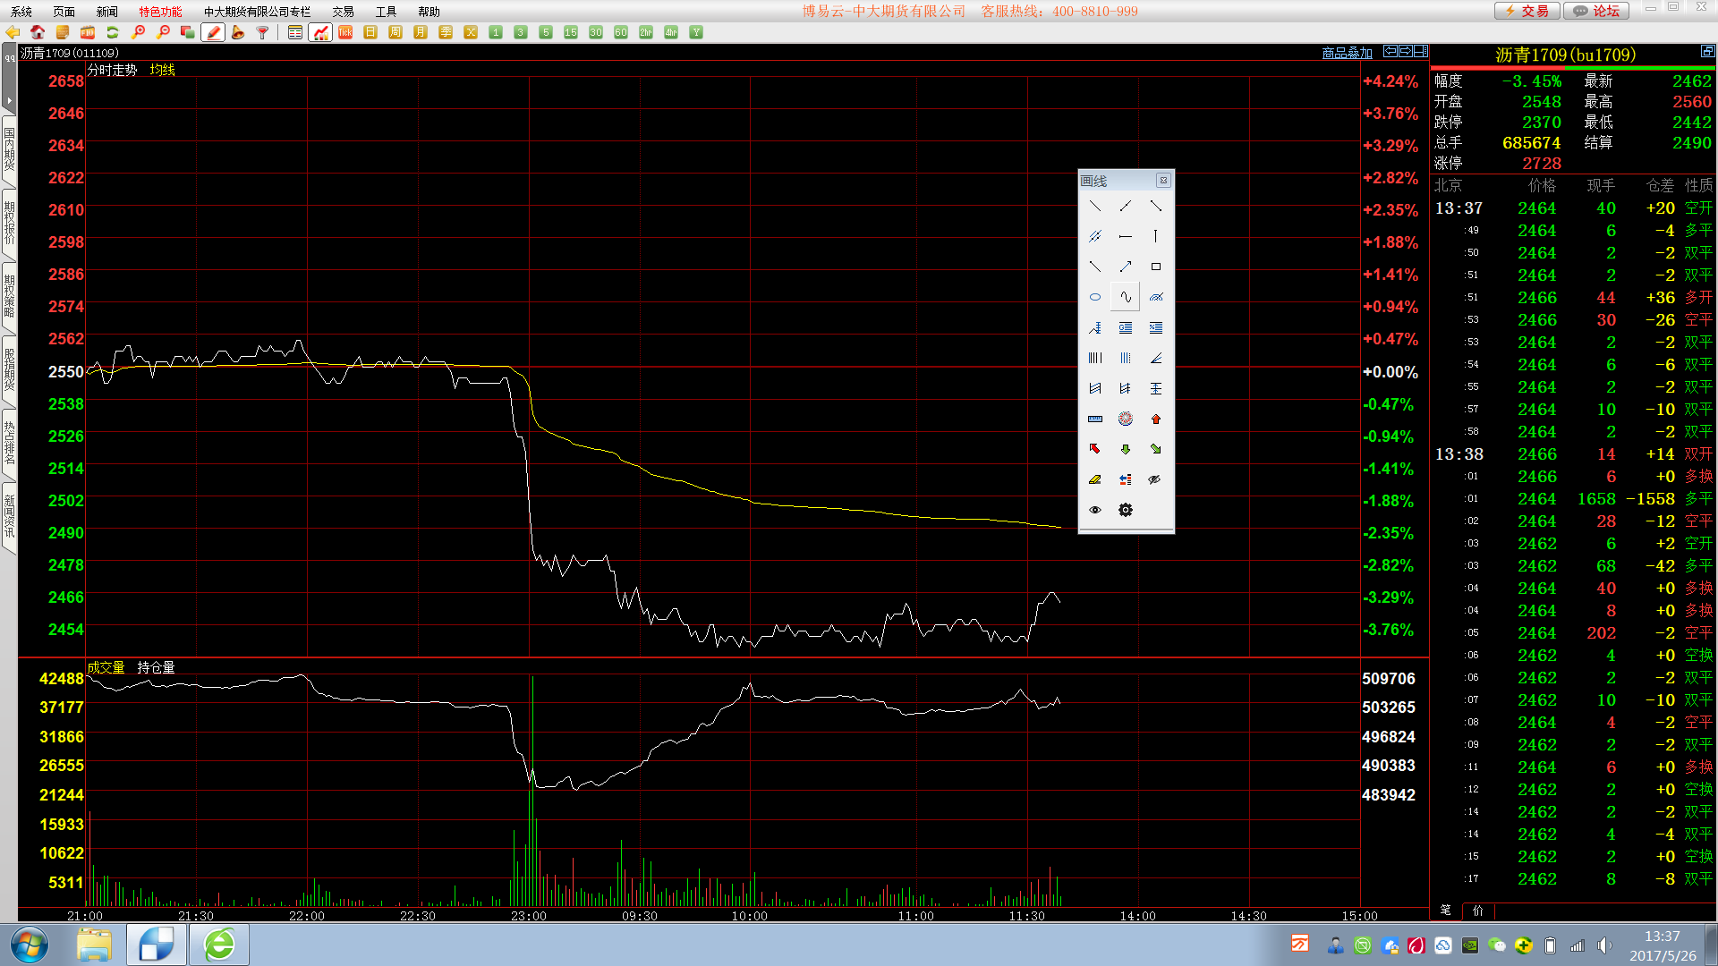1718x966 pixels.
Task: Select the rectangle drawing tool
Action: pyautogui.click(x=1155, y=267)
